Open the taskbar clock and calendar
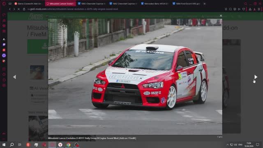Image resolution: width=263 pixels, height=148 pixels. [249, 145]
